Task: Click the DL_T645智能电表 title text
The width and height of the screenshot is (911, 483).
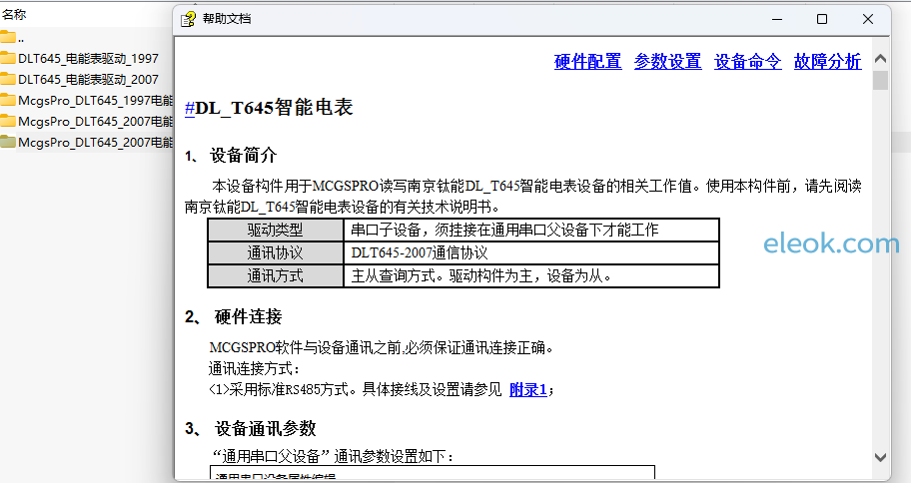Action: pos(275,108)
